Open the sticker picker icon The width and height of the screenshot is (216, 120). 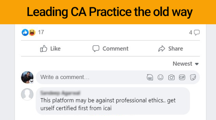[x=193, y=77]
